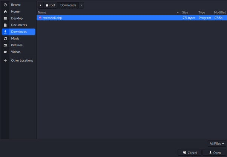Open Recent label in sidebar

pos(16,5)
